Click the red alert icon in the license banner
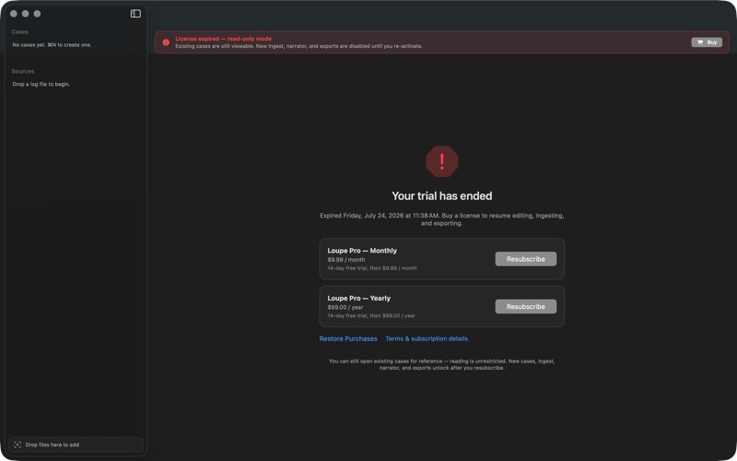The width and height of the screenshot is (737, 461). (166, 42)
